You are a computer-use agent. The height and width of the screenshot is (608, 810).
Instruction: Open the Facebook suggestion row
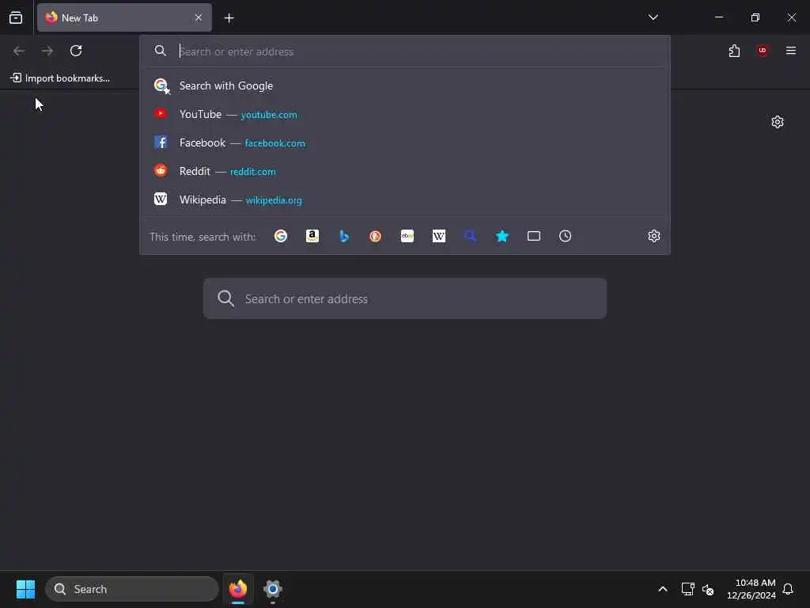[405, 142]
